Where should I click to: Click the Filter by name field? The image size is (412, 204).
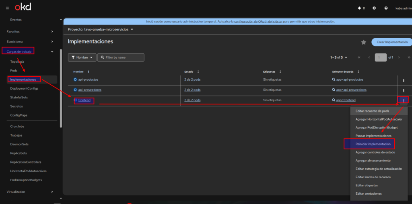pos(121,57)
